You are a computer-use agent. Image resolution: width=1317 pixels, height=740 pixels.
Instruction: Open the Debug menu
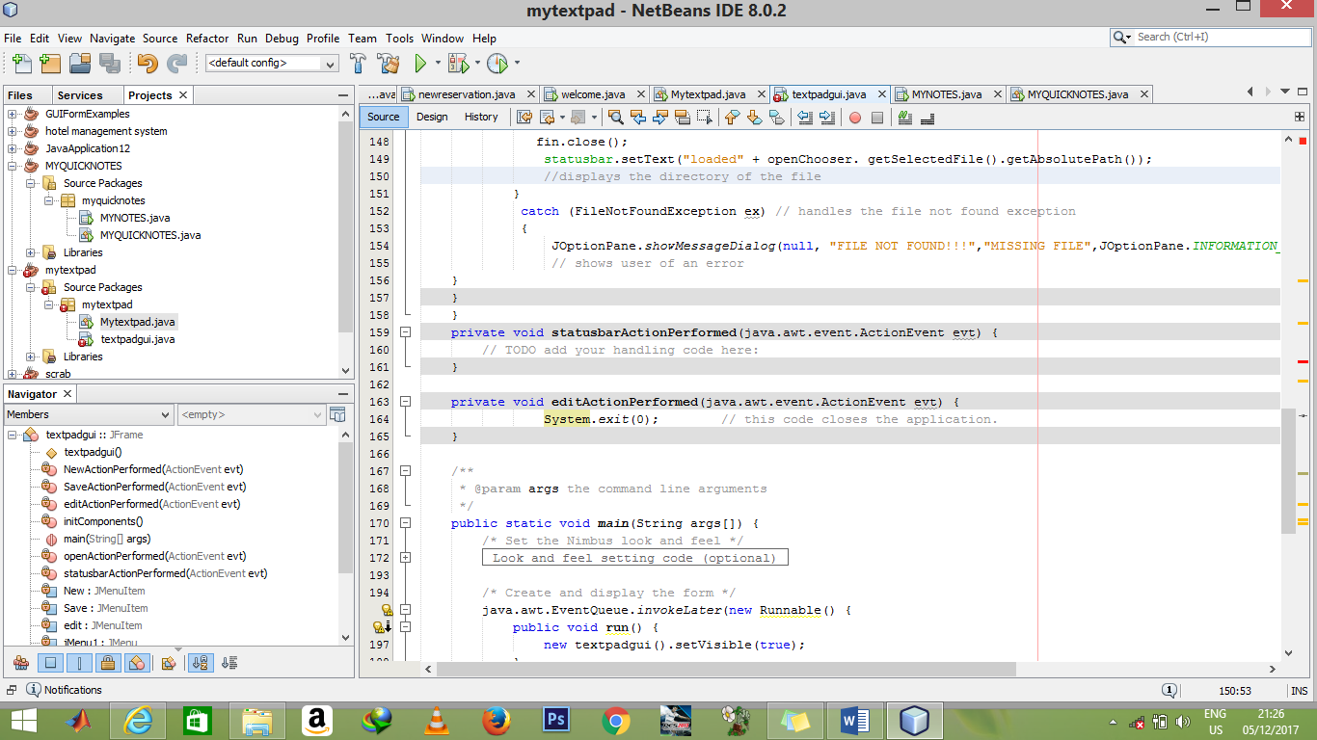pos(282,39)
